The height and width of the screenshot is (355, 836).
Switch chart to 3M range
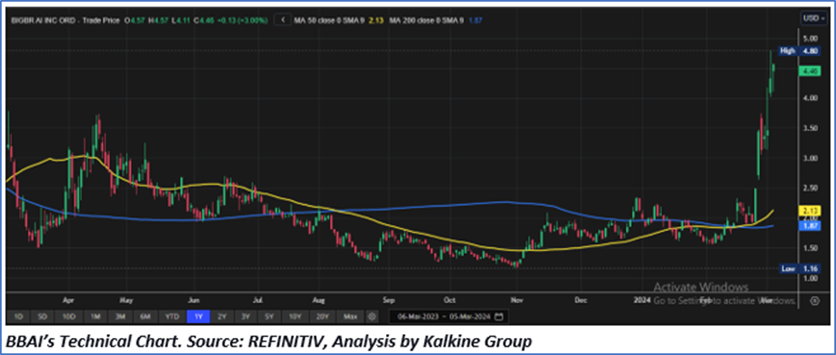(x=120, y=317)
